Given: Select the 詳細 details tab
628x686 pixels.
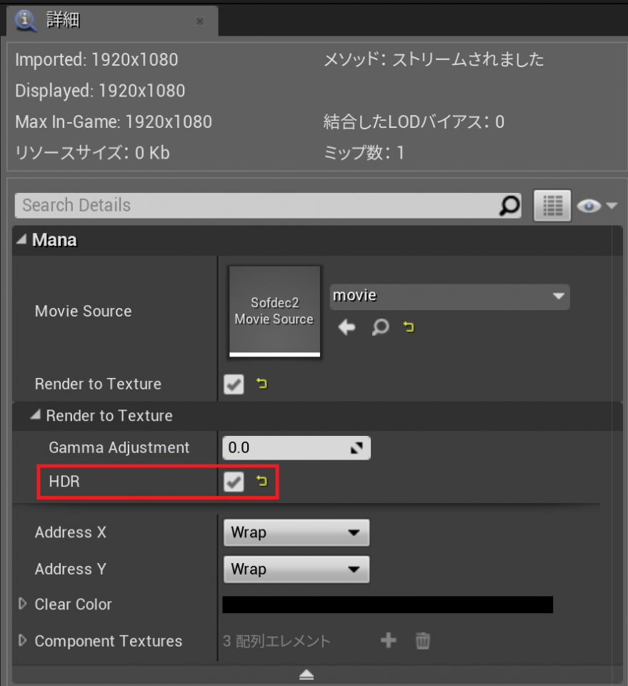Looking at the screenshot, I should 63,20.
